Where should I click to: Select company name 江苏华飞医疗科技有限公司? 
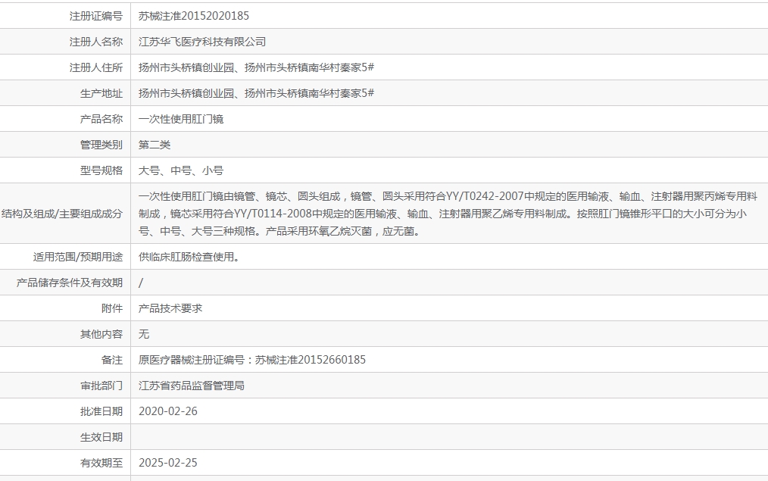pyautogui.click(x=202, y=42)
